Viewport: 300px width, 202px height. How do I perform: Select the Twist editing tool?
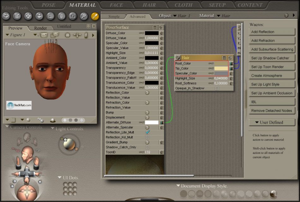17,16
